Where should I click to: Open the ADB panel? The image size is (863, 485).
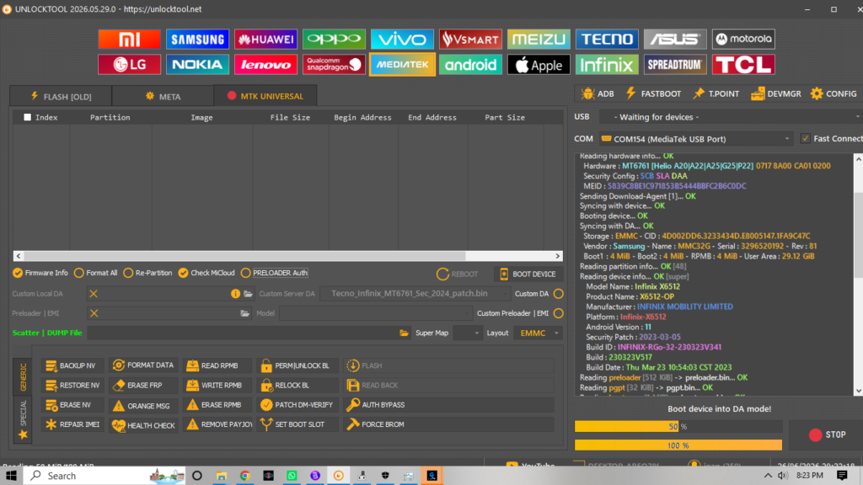click(598, 94)
